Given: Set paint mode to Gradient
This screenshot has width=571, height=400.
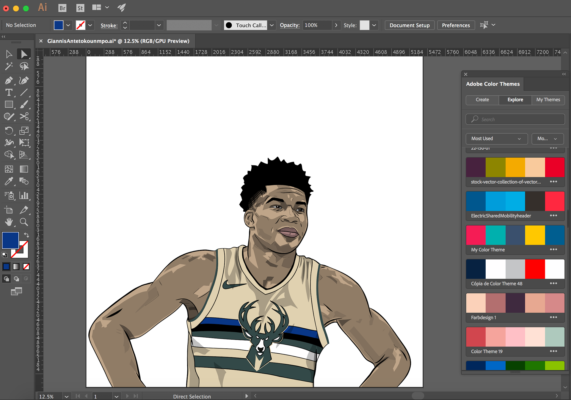Looking at the screenshot, I should pos(16,267).
